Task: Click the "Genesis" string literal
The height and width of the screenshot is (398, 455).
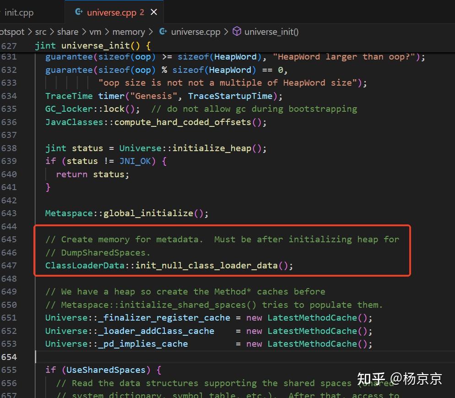Action: 153,96
